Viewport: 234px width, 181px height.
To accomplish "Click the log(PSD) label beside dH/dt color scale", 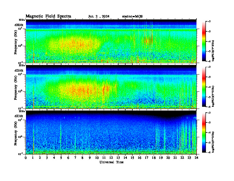I will click(x=213, y=51).
